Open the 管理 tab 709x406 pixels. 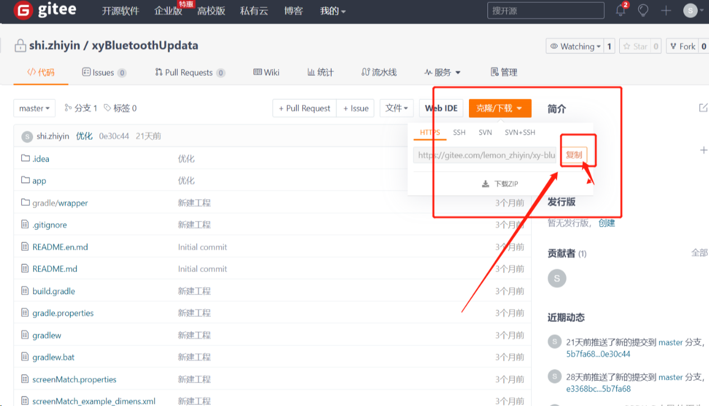coord(504,72)
